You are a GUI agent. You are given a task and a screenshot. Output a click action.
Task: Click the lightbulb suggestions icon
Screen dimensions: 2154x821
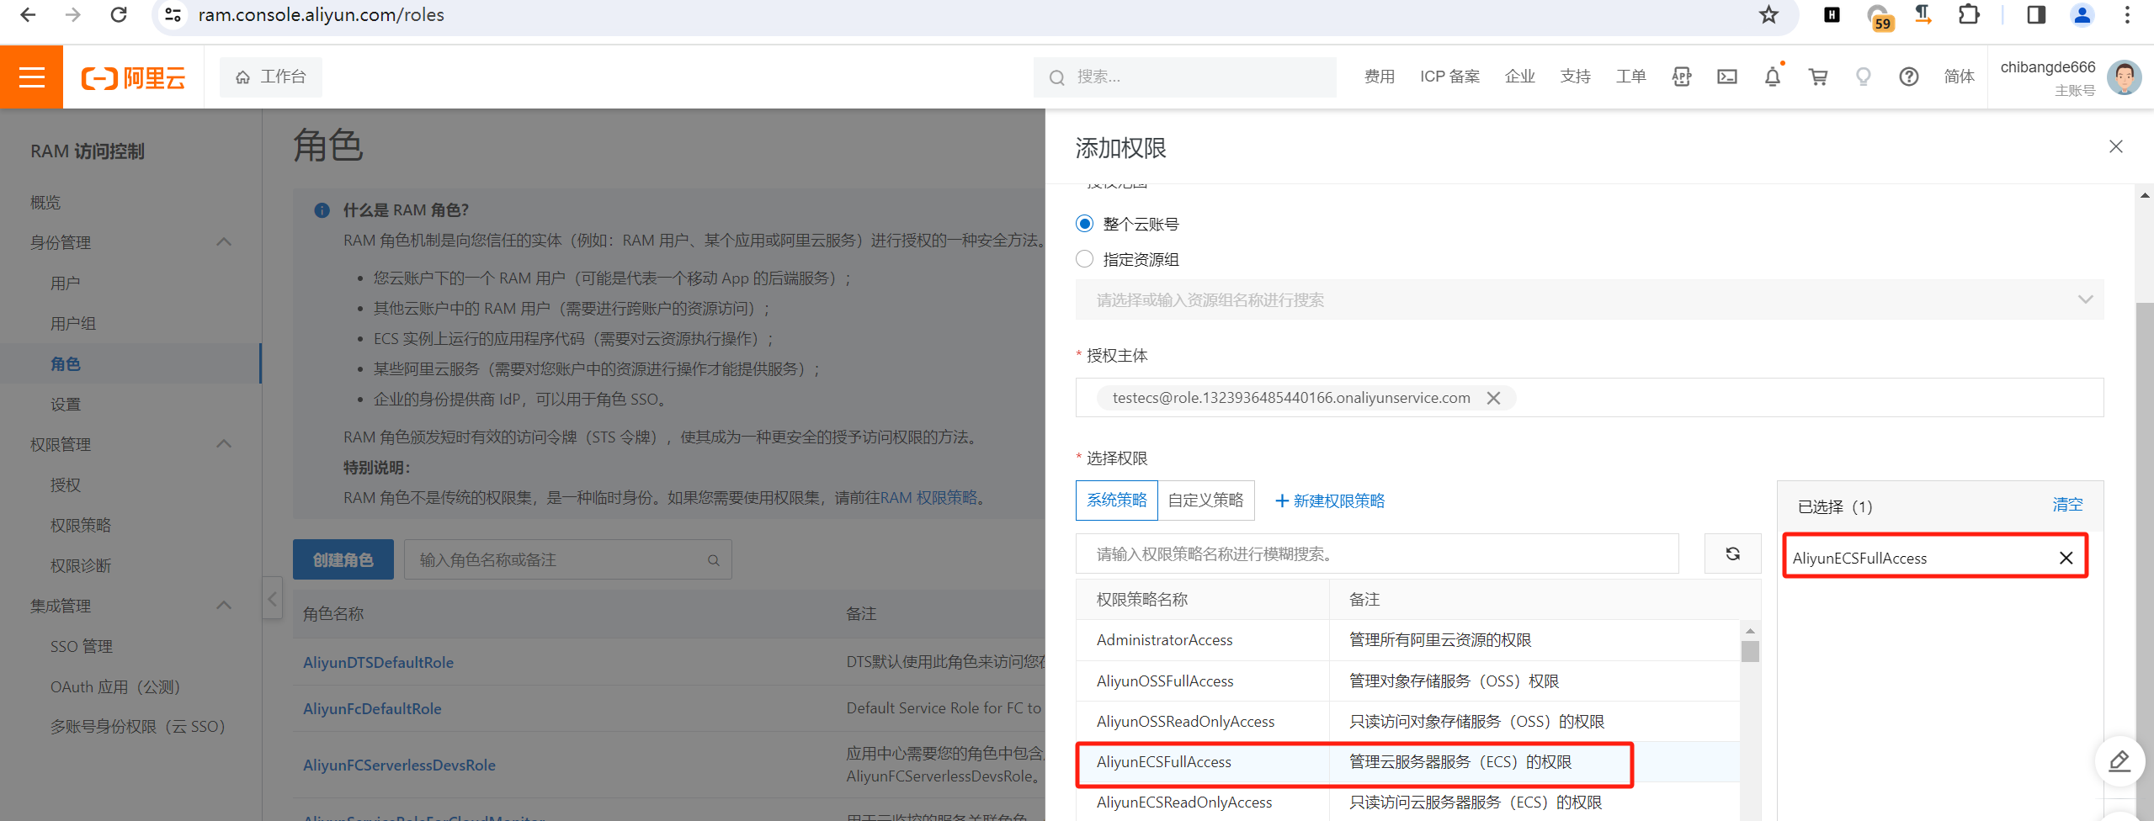coord(1864,77)
